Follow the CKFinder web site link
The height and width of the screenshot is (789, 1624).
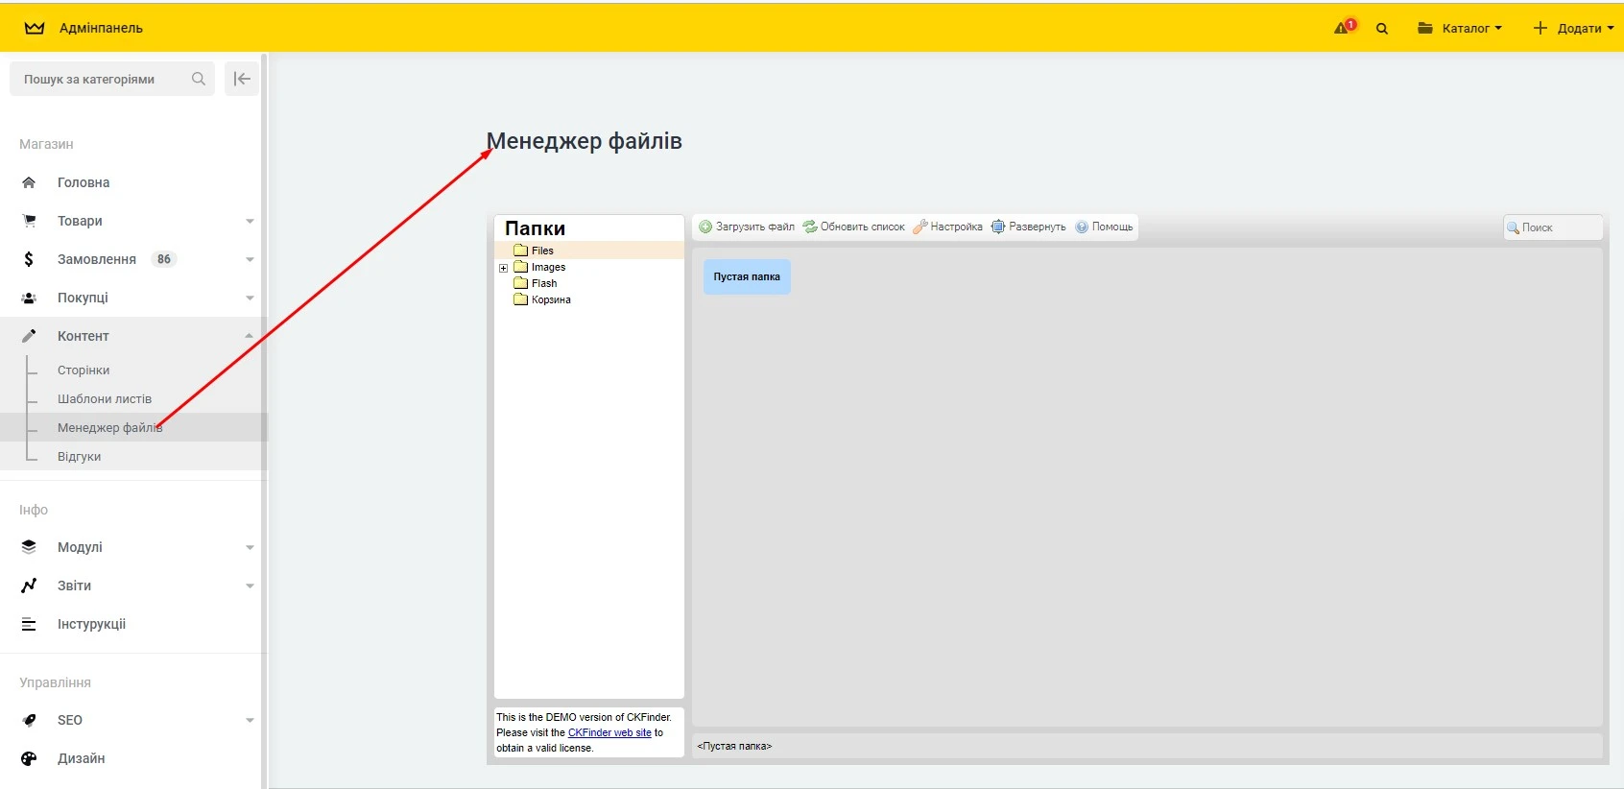pos(609,732)
